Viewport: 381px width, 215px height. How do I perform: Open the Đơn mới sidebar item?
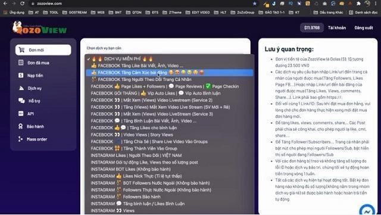click(43, 50)
